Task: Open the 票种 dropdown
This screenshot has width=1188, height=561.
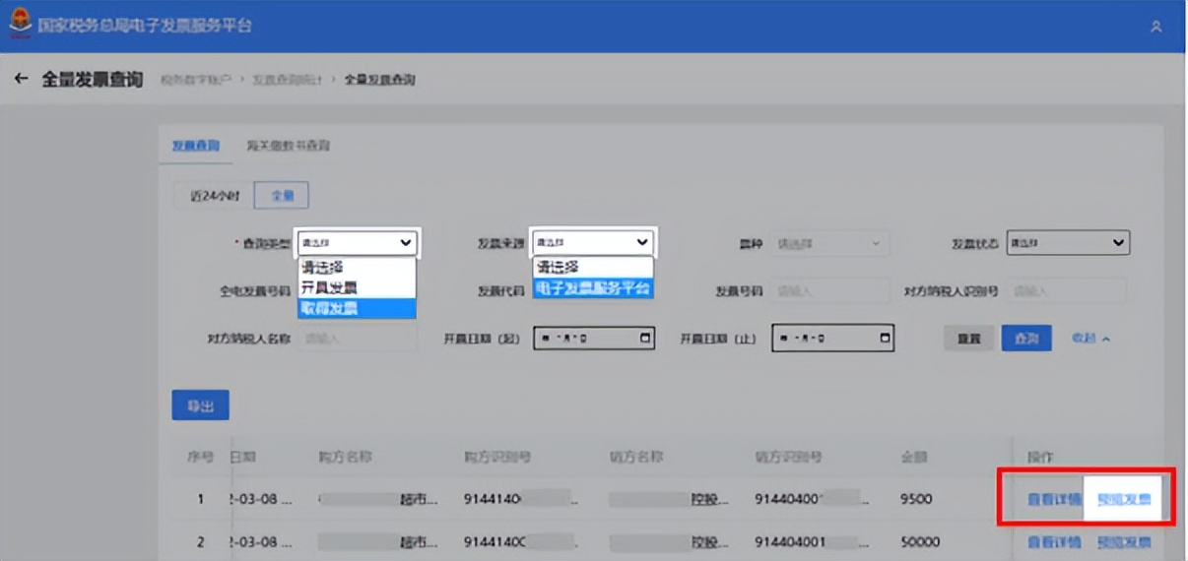Action: [x=829, y=242]
